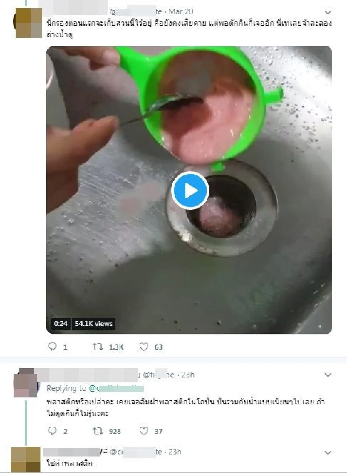Open the chevron menu on the middle 23h reply
Screen dimensions: 347x473
tap(328, 375)
